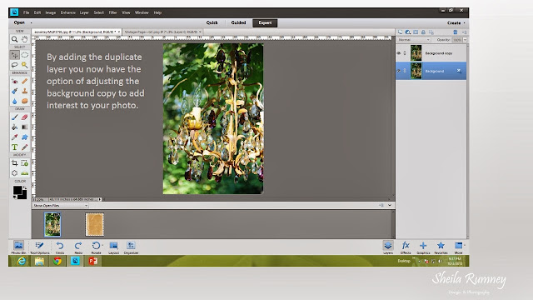Add a layer mask
Screen dimensions: 533x300
tap(416, 32)
